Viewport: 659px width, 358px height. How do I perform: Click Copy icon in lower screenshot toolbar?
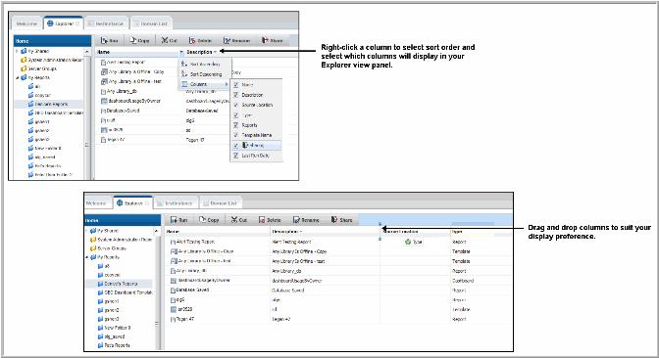[x=202, y=219]
